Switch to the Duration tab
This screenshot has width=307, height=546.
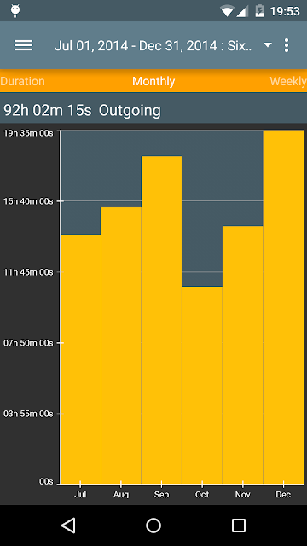(23, 81)
